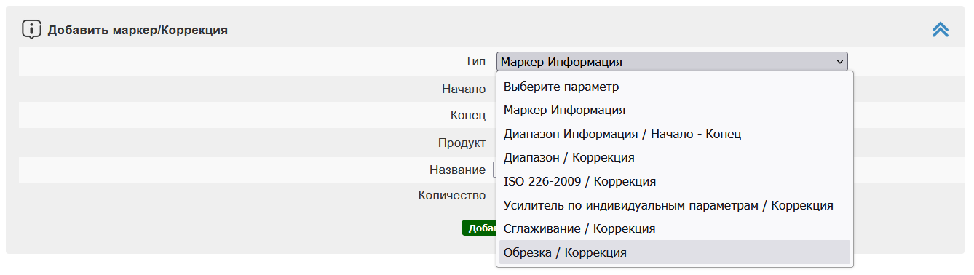Click the "Добавить маркер/Коррекция" panel title
The image size is (974, 275).
click(138, 30)
